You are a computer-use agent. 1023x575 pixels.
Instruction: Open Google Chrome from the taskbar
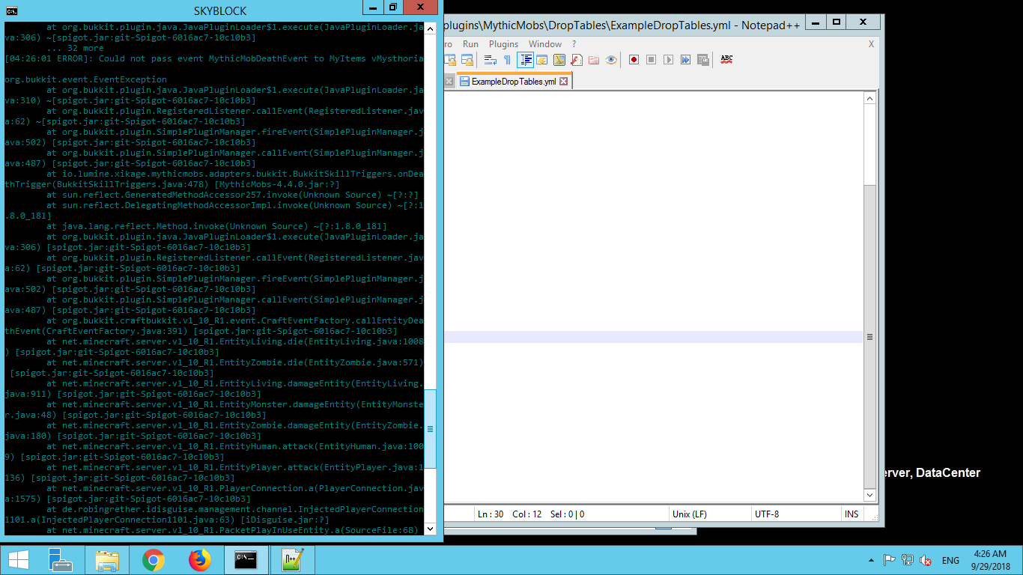[154, 560]
